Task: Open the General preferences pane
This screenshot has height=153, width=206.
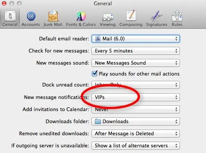Action: click(x=10, y=19)
